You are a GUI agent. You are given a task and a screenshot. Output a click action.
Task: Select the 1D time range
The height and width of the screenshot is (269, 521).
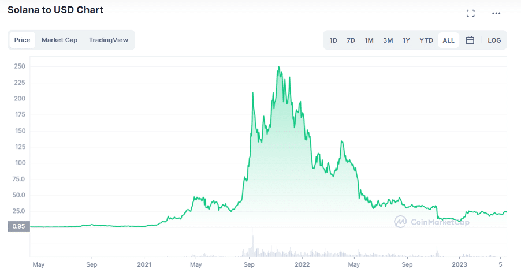click(333, 40)
